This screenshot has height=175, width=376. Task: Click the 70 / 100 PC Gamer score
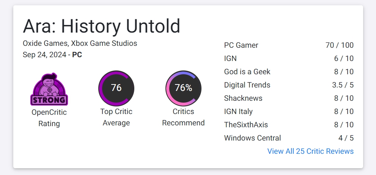(340, 45)
